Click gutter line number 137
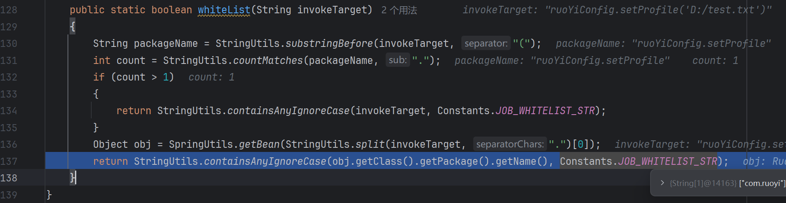 (x=9, y=161)
